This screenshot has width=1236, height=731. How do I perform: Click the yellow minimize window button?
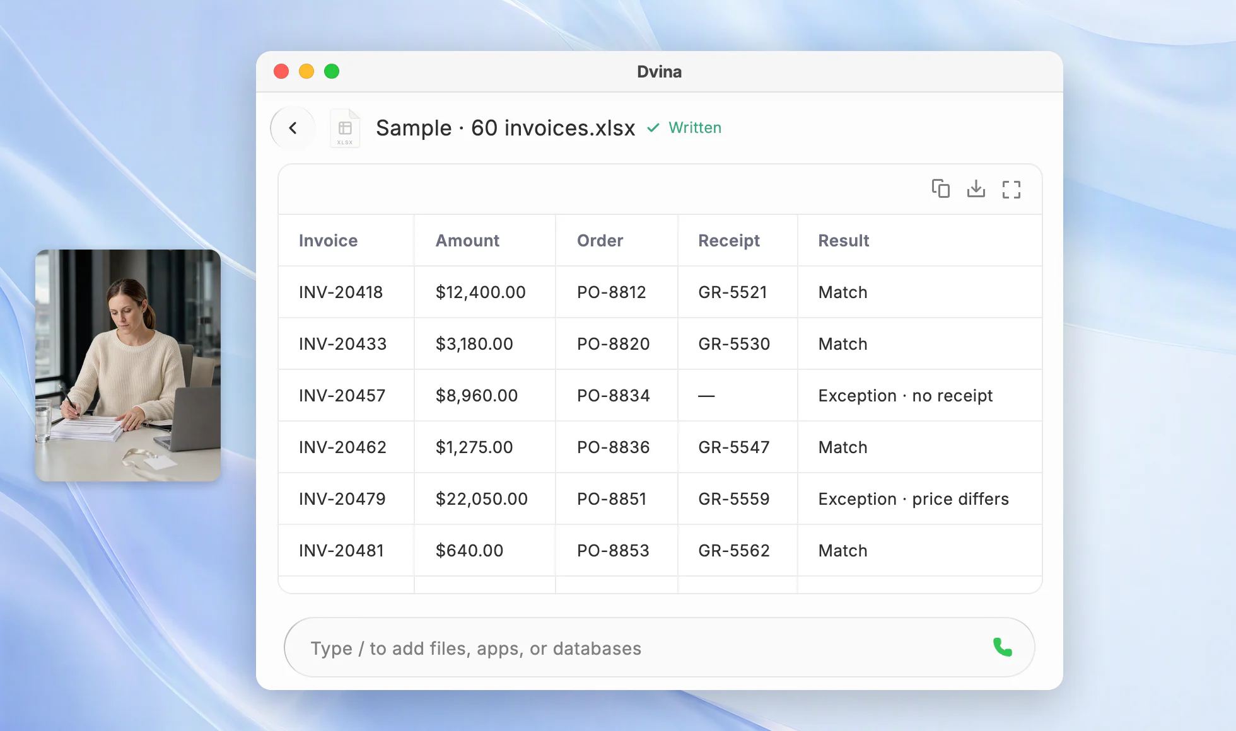pos(306,71)
